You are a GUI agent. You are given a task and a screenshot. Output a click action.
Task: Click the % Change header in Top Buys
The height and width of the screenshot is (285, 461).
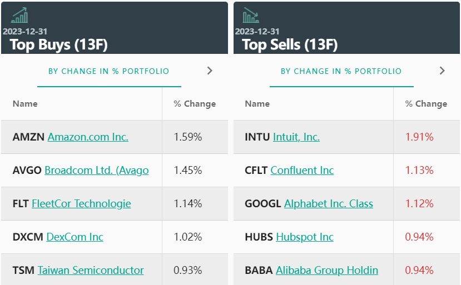(x=195, y=104)
